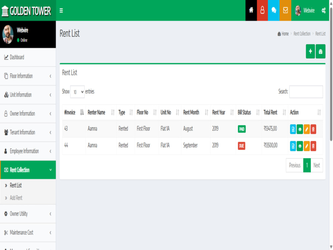Open the orange mail envelope icon

pos(285,10)
